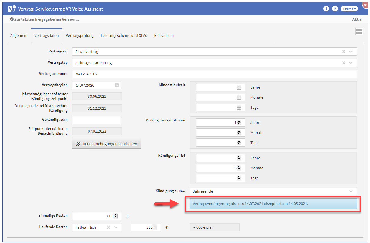Click into the Vertragsnummer input field
Screen dimensions: 370x243
(x=214, y=74)
